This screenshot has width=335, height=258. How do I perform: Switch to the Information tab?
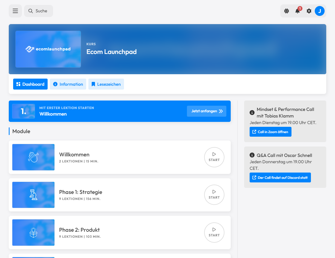68,84
